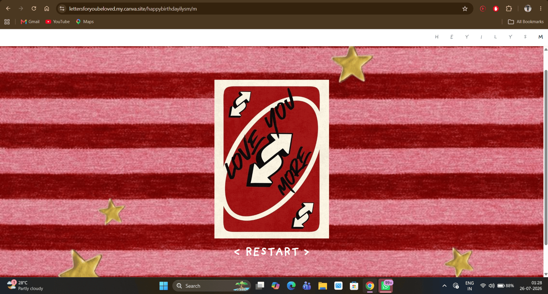The height and width of the screenshot is (294, 548).
Task: Open the Extensions puzzle menu
Action: click(x=509, y=8)
